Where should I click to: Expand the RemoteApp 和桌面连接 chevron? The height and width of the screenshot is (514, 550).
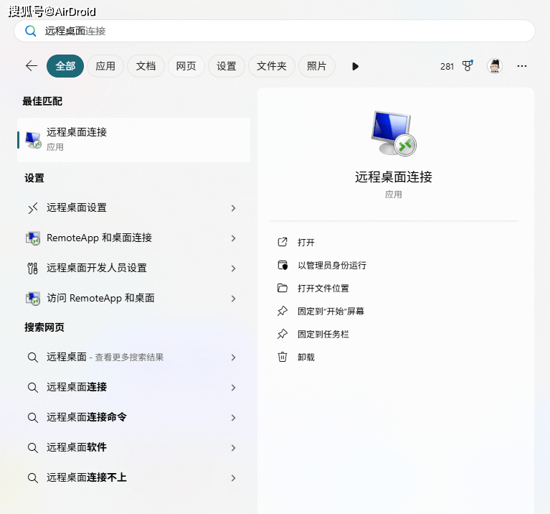point(233,238)
